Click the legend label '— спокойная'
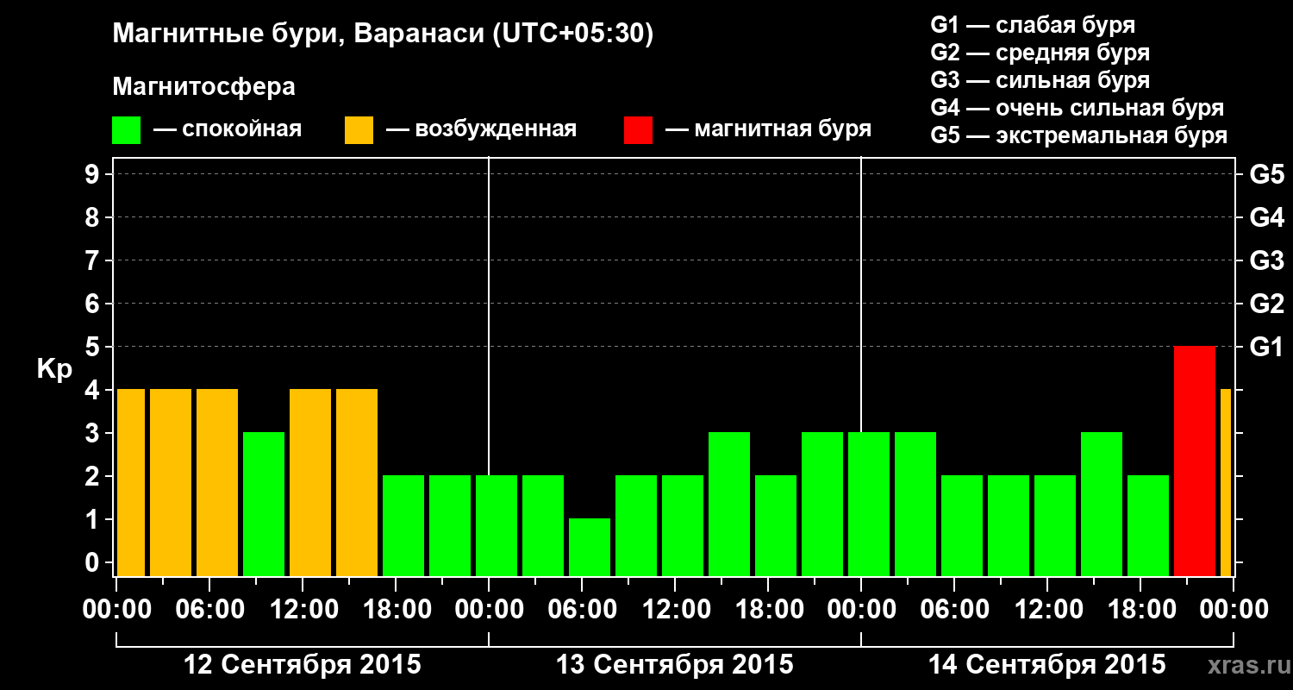This screenshot has width=1293, height=690. point(228,130)
